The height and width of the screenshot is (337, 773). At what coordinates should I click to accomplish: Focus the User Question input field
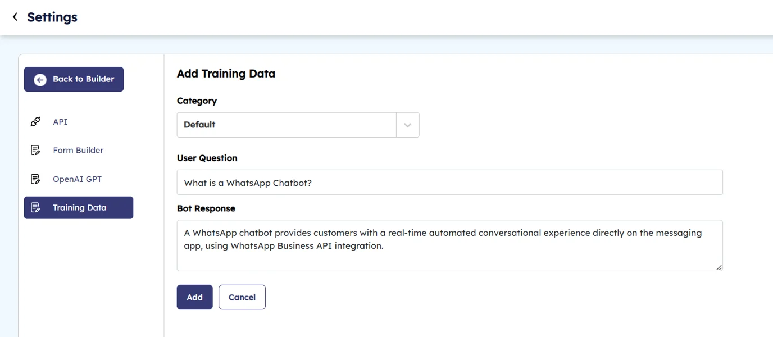(x=449, y=183)
